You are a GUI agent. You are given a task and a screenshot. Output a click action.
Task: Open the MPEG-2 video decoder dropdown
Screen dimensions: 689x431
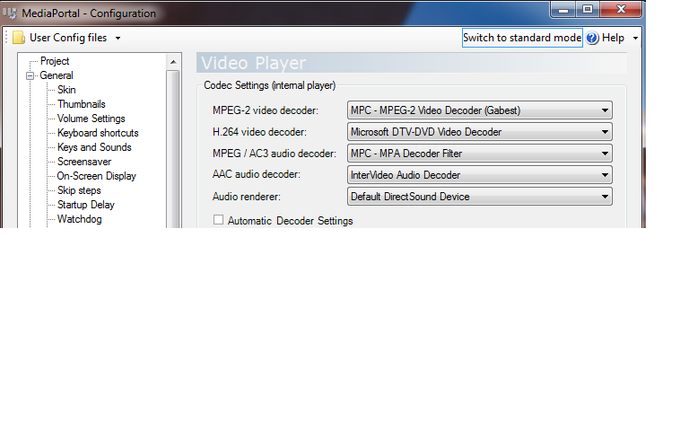pyautogui.click(x=479, y=110)
